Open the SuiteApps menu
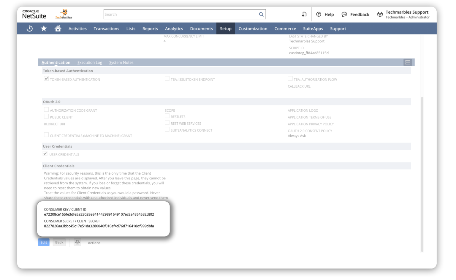 tap(313, 29)
